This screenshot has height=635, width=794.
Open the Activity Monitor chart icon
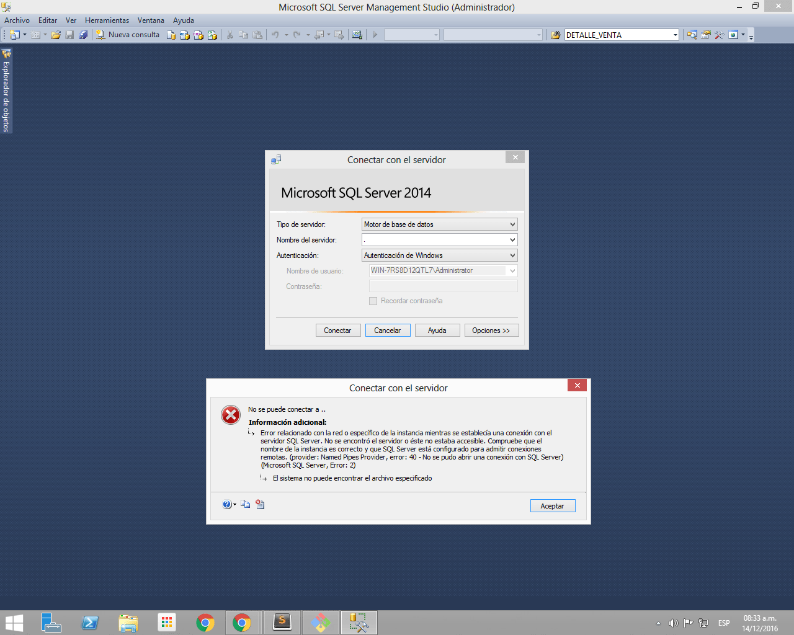point(357,35)
